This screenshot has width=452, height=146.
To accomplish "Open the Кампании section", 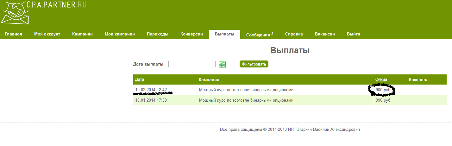I will (82, 34).
